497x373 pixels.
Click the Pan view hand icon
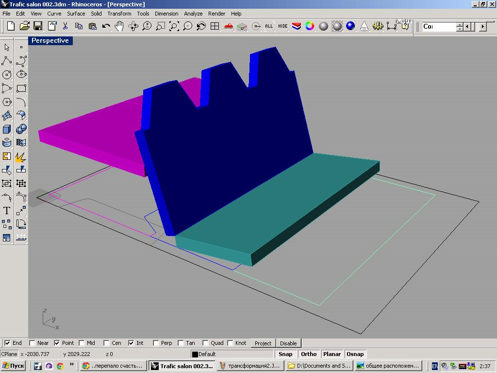coord(119,26)
